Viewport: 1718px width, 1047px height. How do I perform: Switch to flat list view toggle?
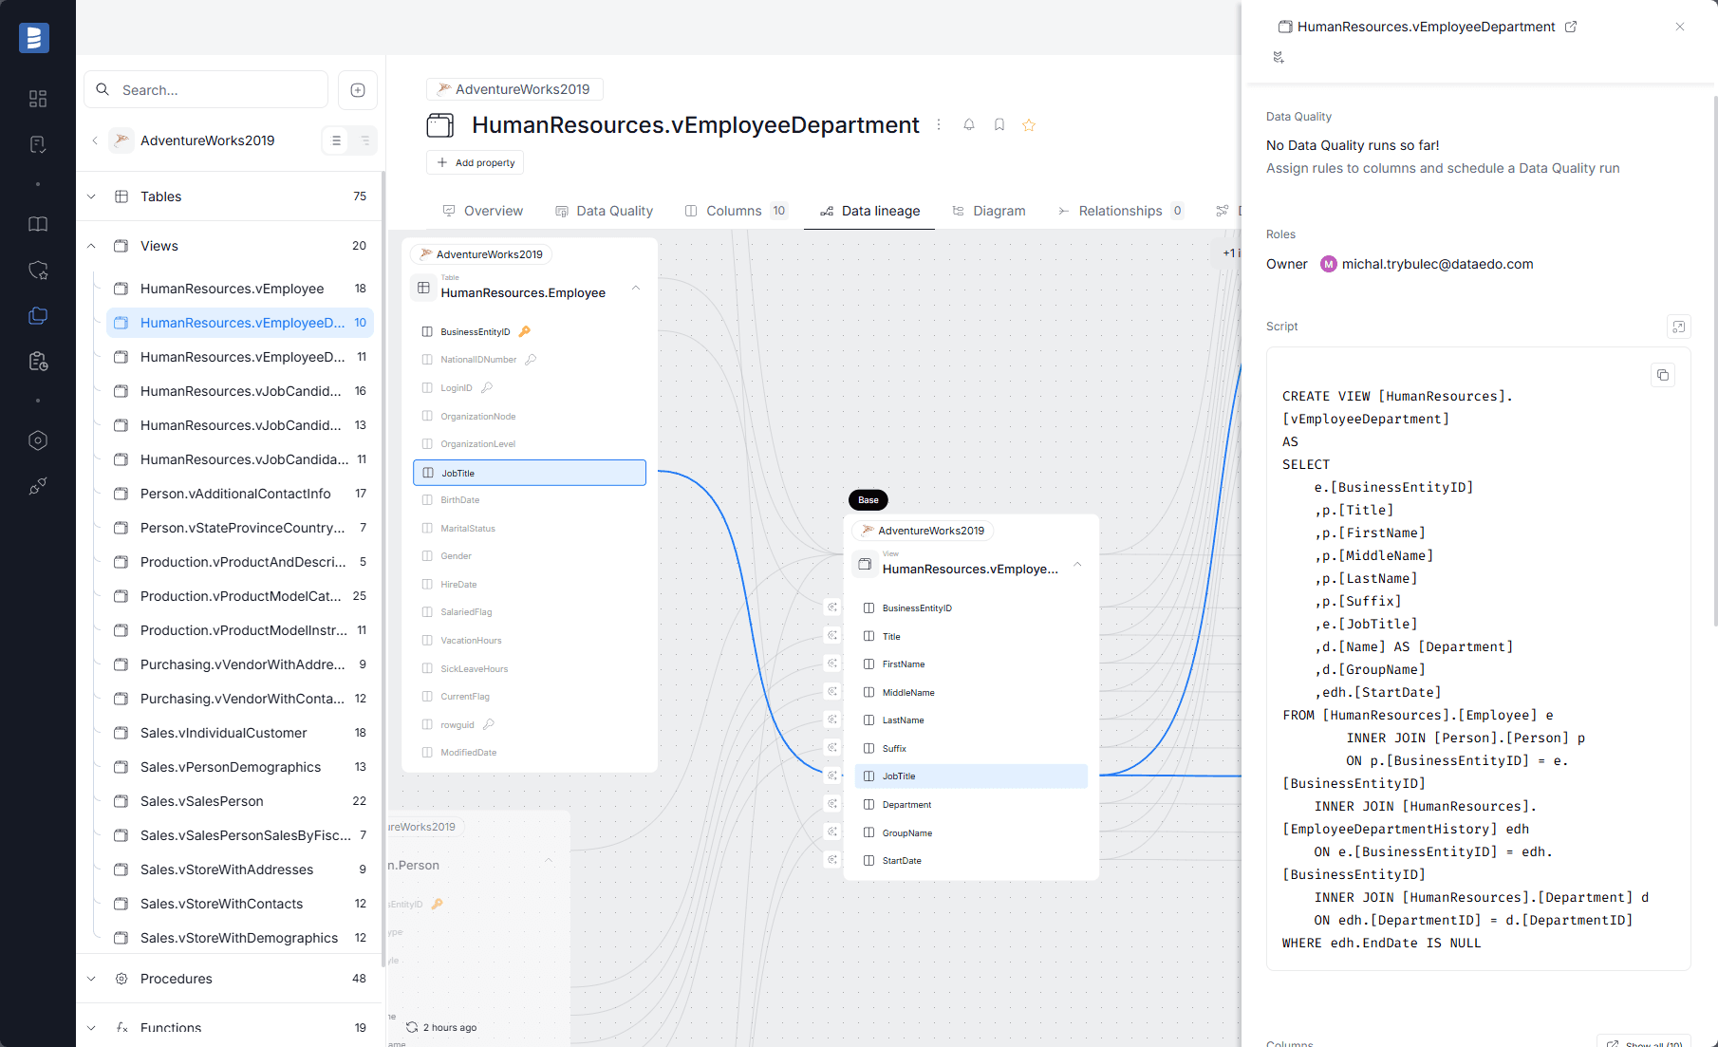(x=336, y=140)
